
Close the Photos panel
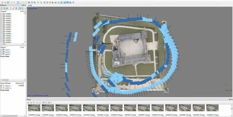point(232,99)
